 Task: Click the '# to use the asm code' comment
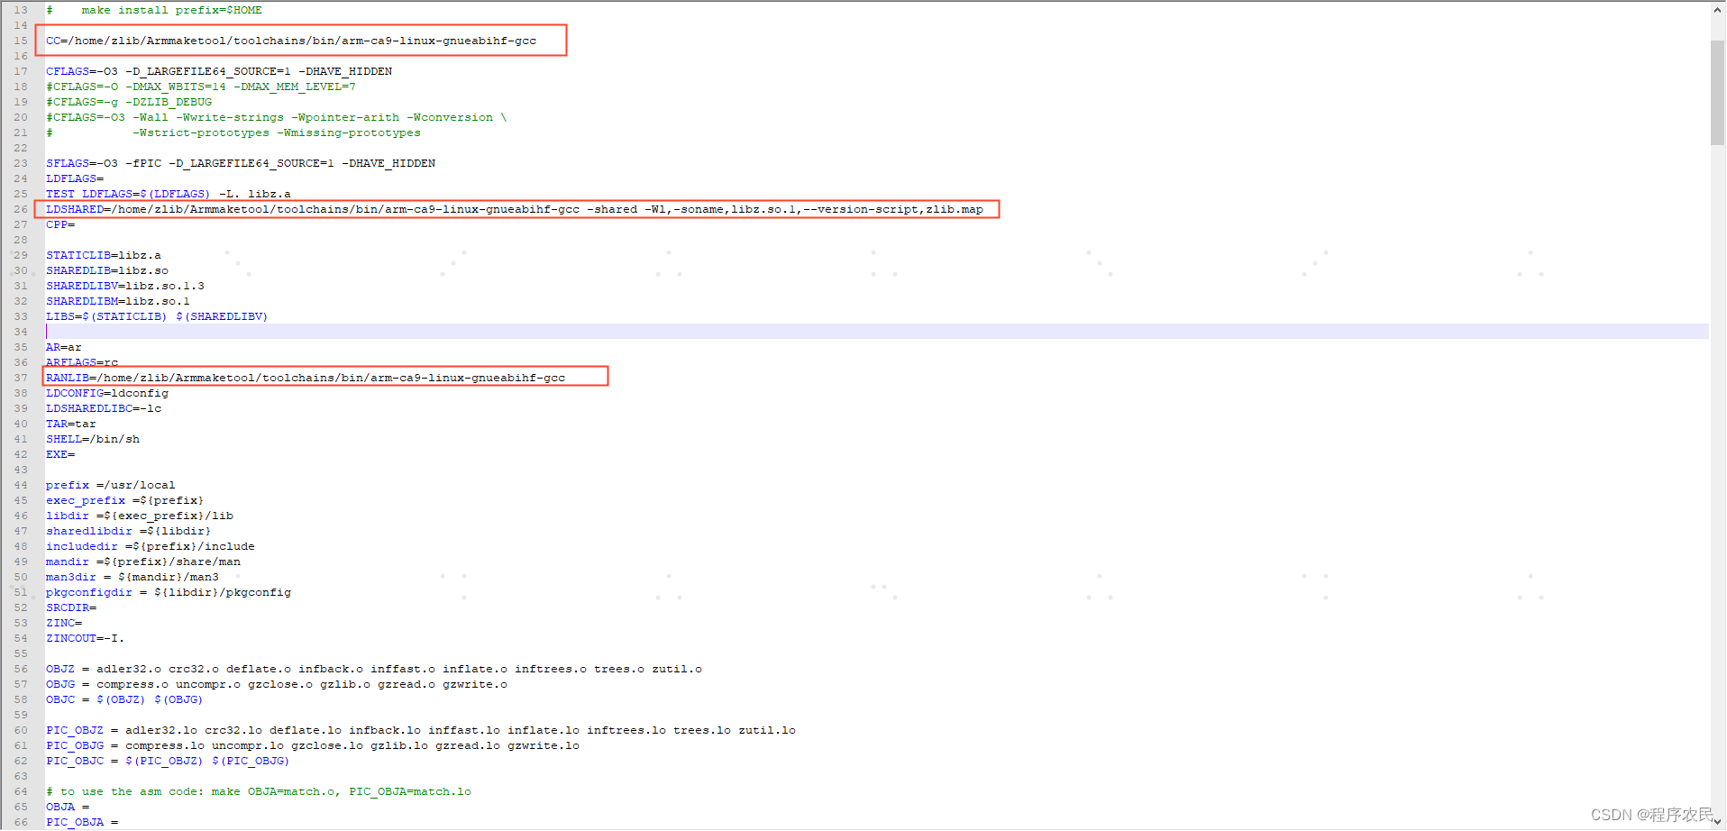point(259,791)
